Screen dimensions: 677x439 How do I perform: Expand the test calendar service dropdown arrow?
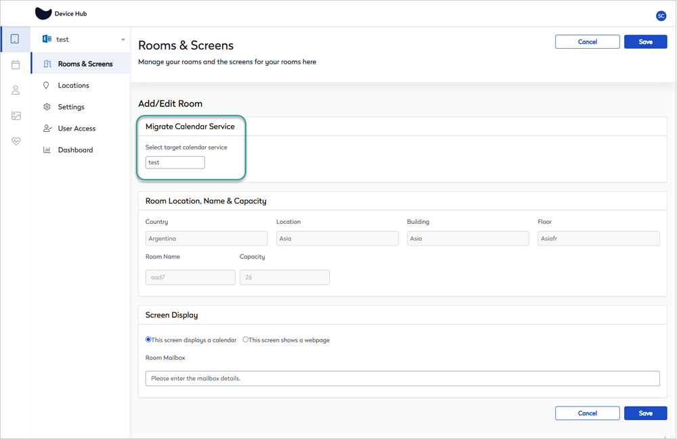[123, 40]
